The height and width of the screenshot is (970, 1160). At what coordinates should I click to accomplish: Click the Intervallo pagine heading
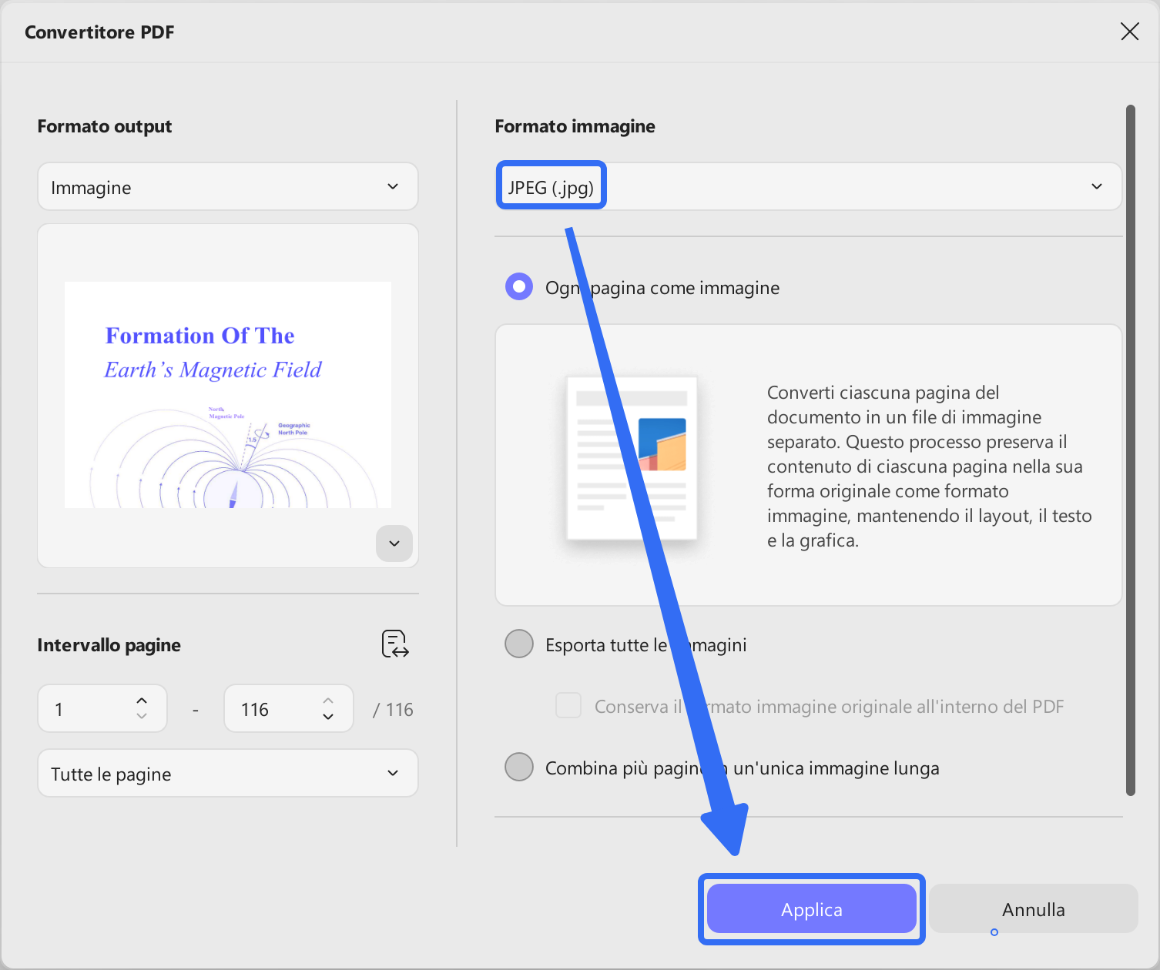pos(109,645)
